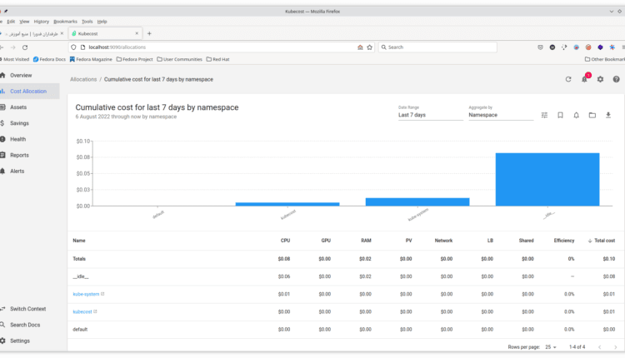Viewport: 625px width, 358px height.
Task: Click the help question mark icon
Action: (616, 79)
